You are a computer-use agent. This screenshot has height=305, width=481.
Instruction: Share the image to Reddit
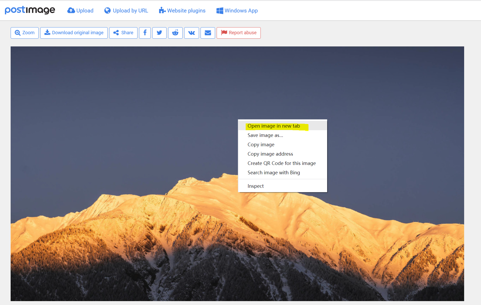tap(175, 33)
